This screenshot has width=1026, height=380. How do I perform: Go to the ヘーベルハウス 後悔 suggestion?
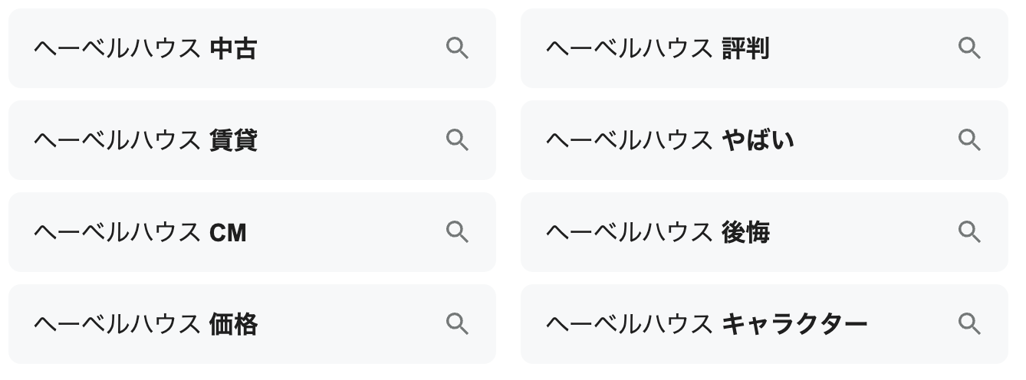coord(657,233)
